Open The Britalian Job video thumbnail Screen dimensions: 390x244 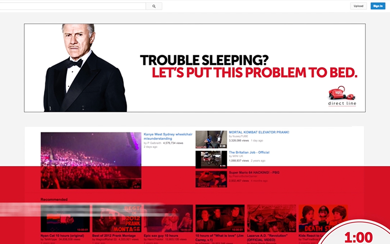tap(211, 160)
